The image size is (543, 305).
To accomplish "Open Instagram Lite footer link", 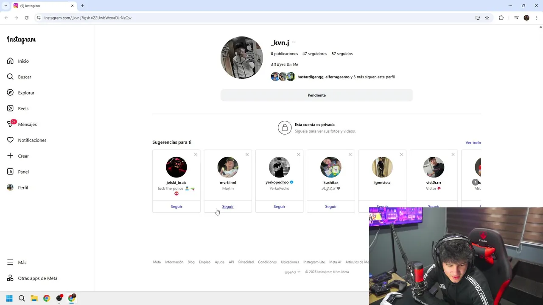I will pyautogui.click(x=314, y=262).
